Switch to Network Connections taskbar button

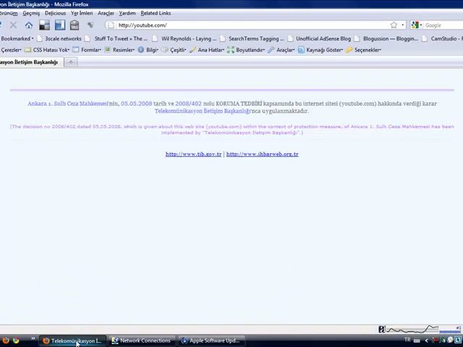pos(142,340)
